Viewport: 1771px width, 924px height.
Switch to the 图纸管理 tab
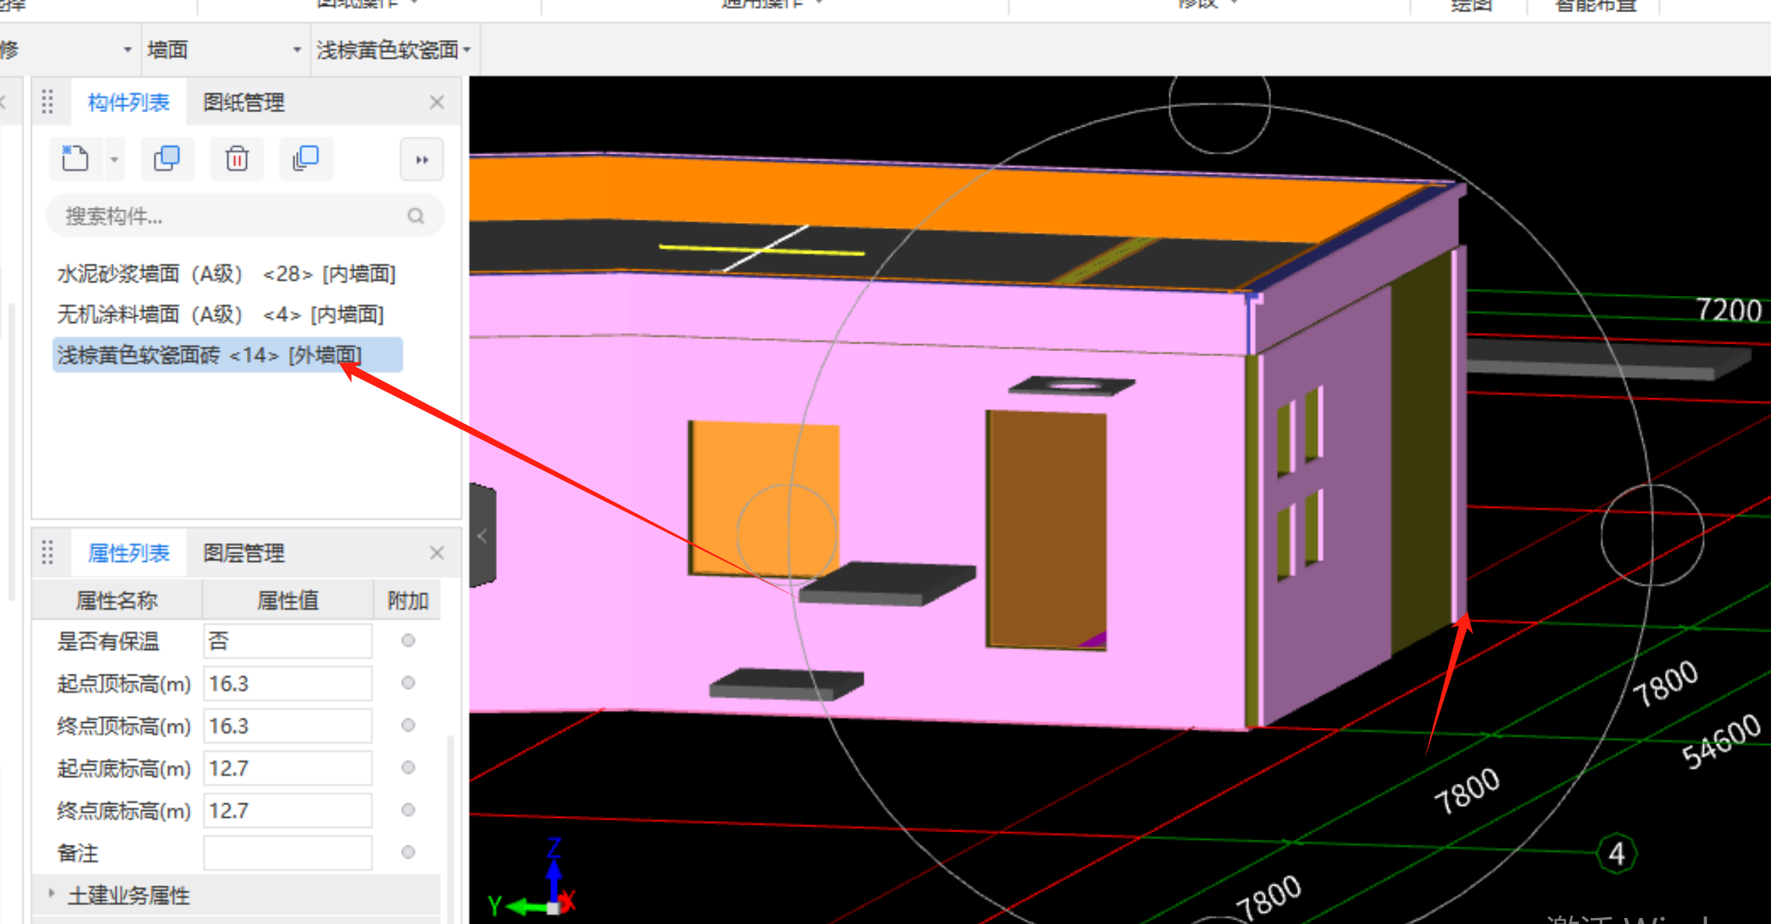click(244, 102)
